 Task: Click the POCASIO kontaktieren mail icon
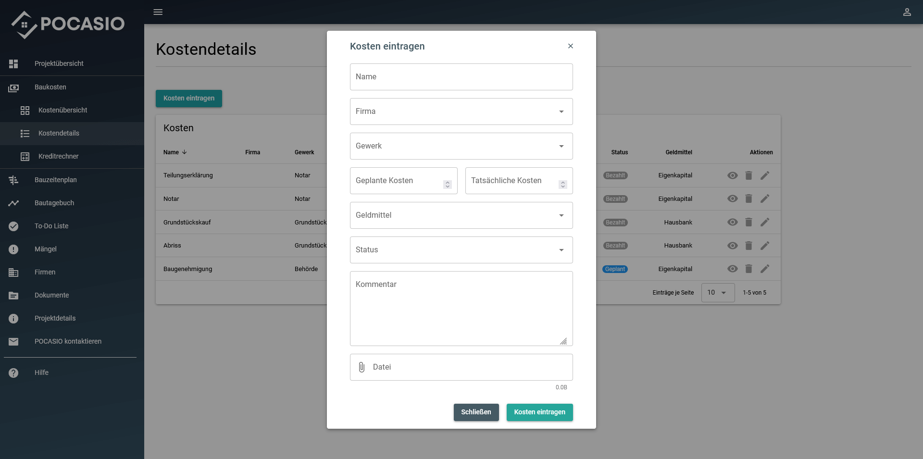(x=13, y=341)
